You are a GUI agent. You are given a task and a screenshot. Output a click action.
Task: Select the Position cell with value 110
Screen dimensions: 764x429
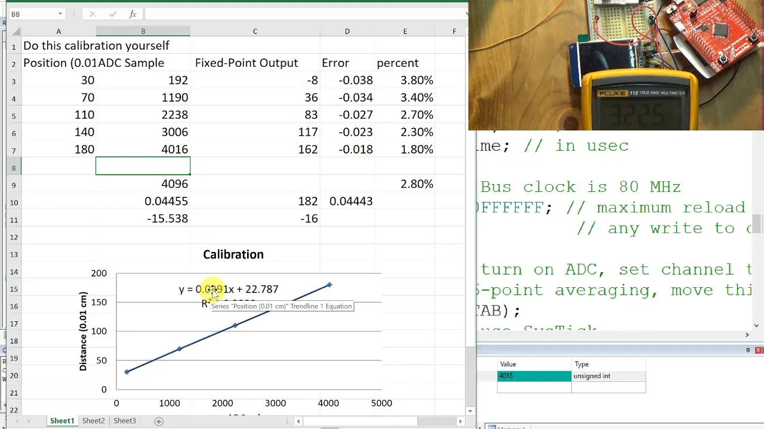(58, 115)
